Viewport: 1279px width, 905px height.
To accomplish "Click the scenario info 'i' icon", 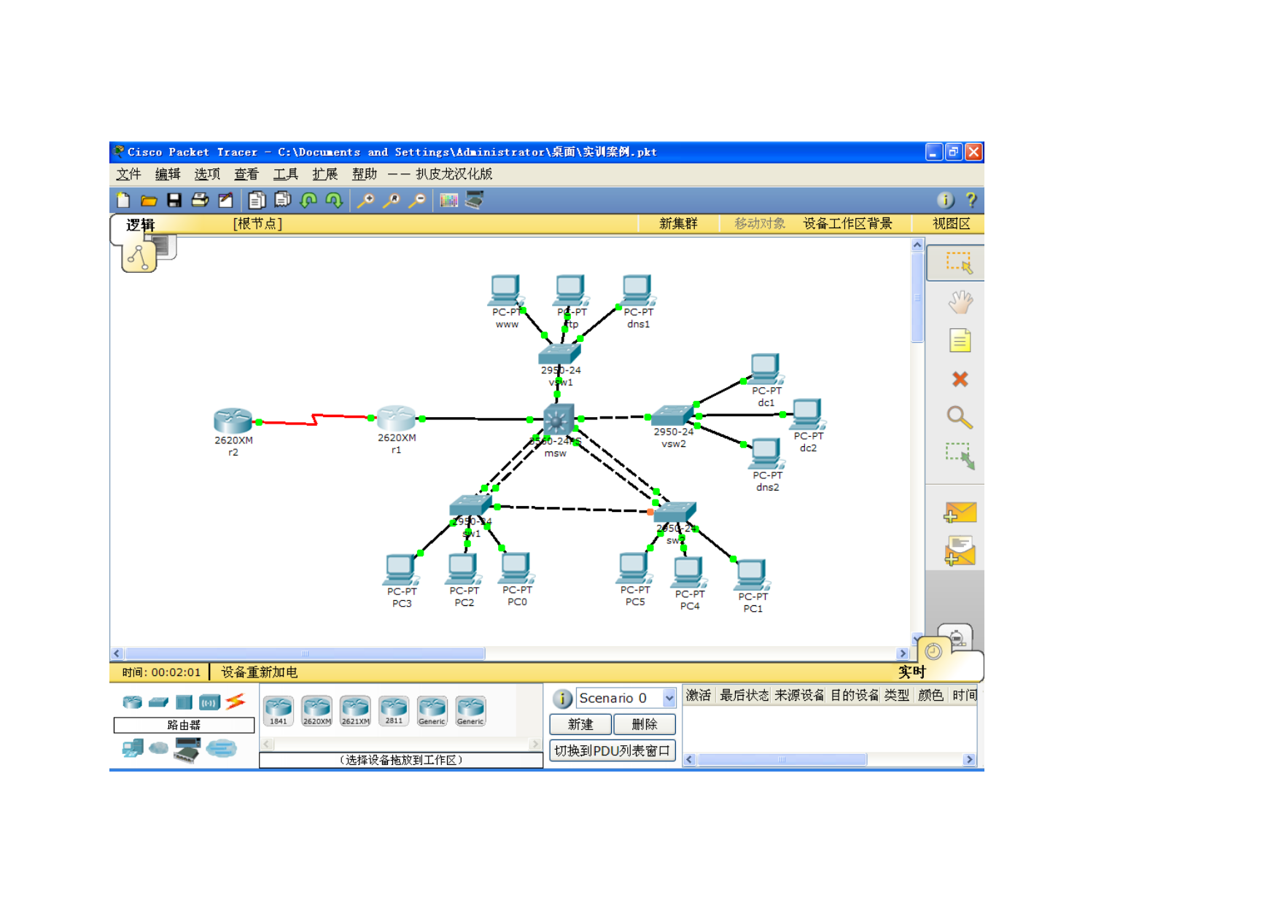I will click(562, 699).
